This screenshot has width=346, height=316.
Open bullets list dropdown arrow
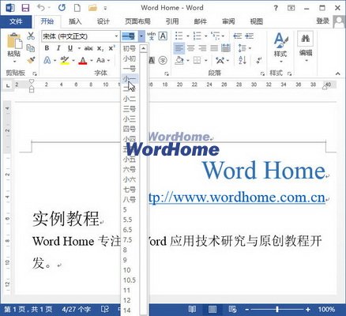point(188,36)
